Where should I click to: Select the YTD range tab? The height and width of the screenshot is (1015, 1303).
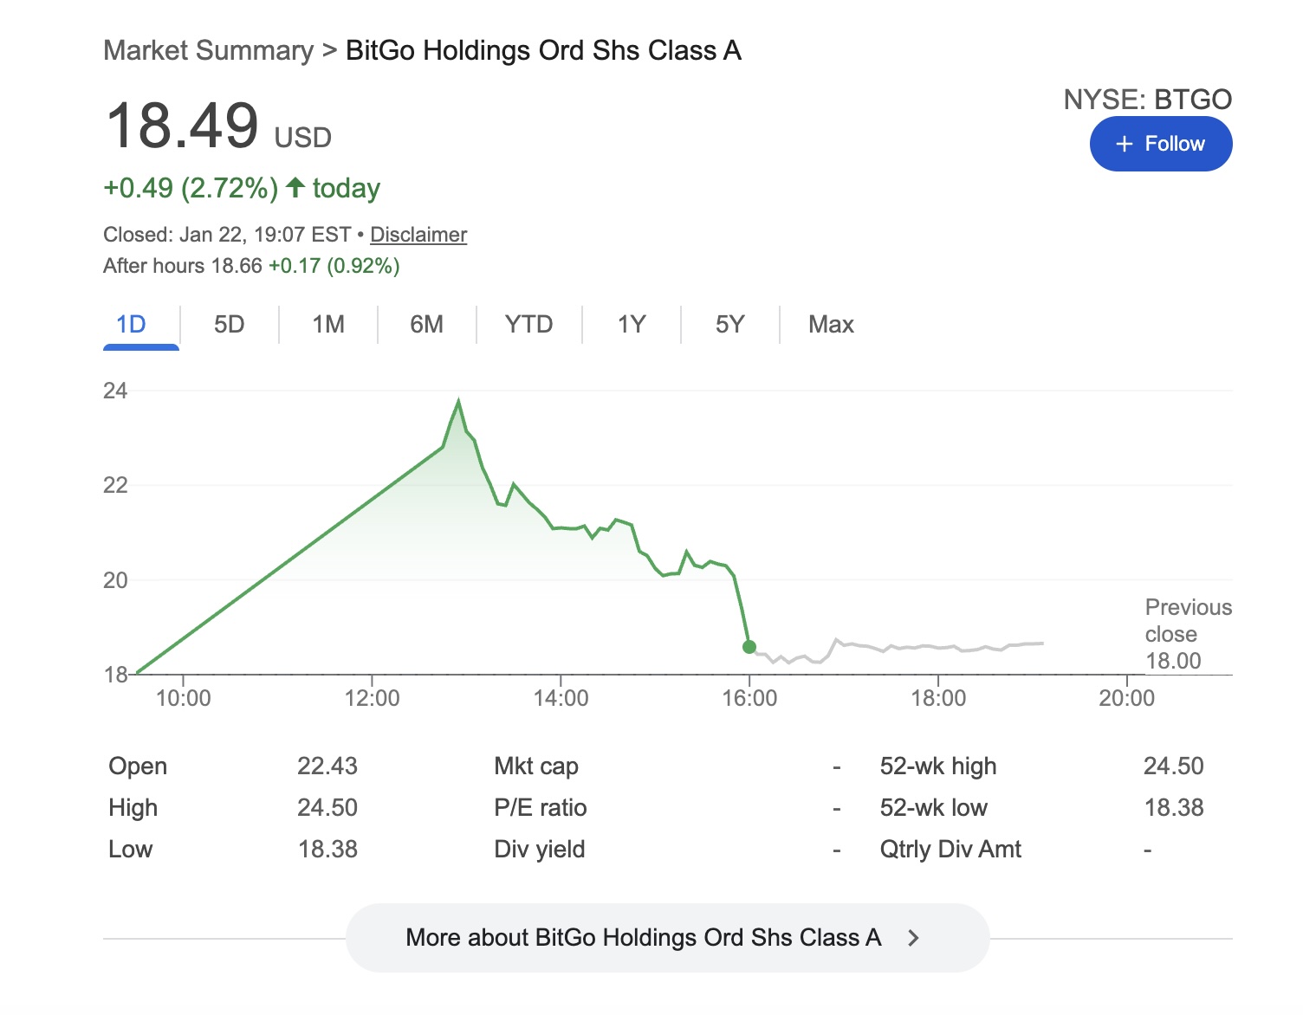point(528,325)
